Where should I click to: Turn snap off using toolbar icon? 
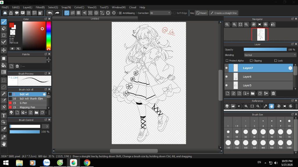point(67,13)
